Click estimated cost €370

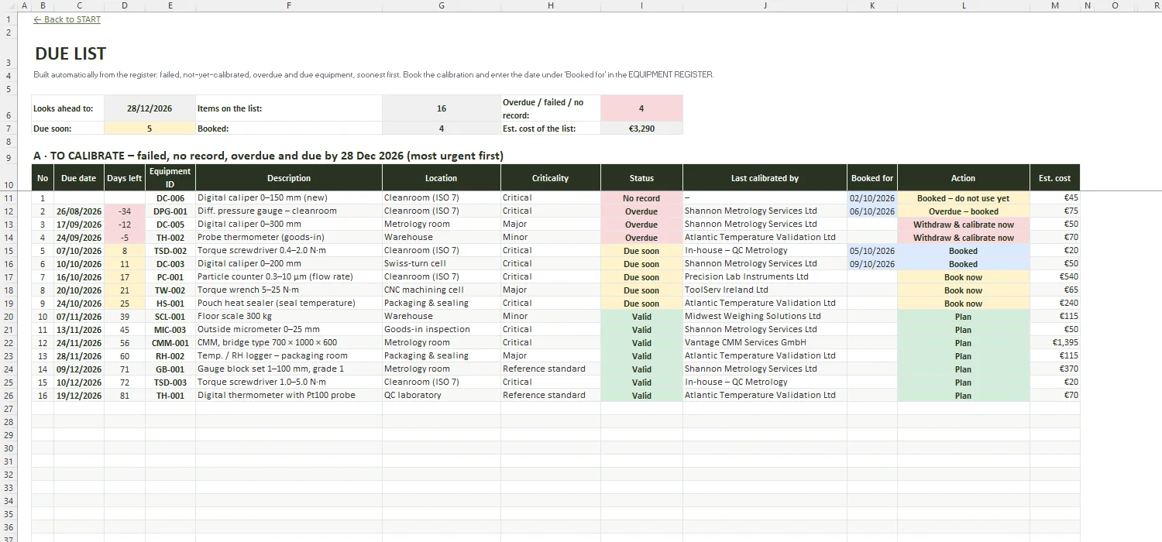[x=1054, y=369]
